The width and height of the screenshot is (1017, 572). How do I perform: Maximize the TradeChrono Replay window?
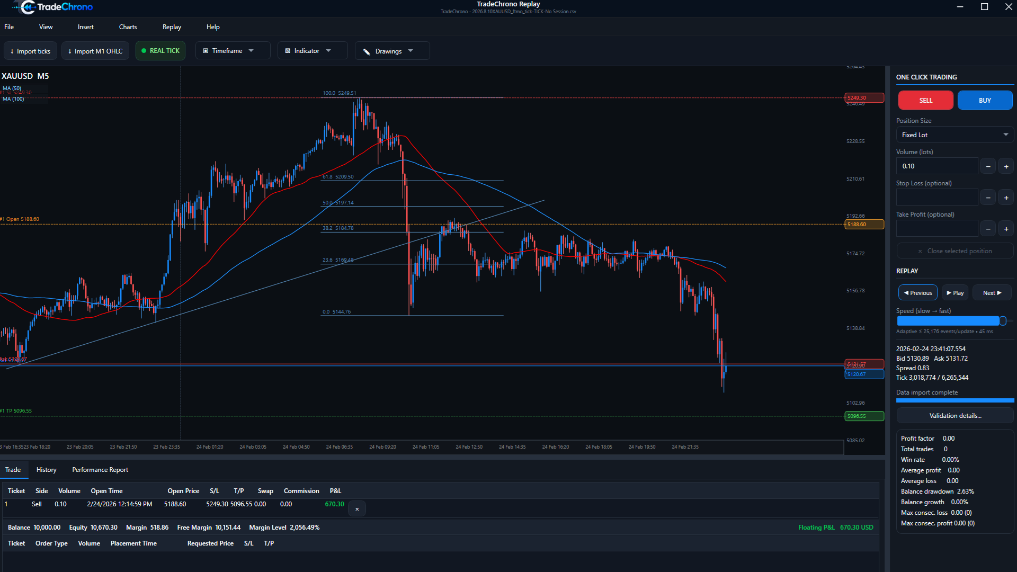point(984,7)
